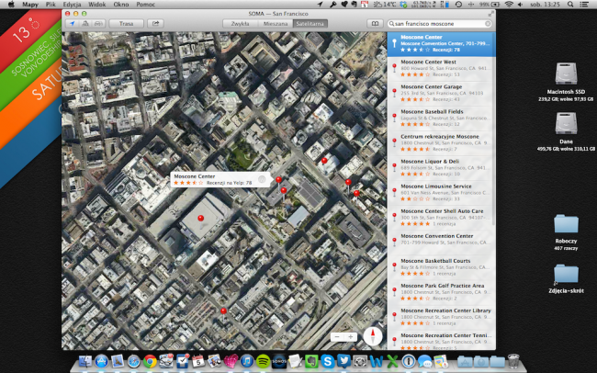Open the Edycja menu
597x373 pixels.
click(x=72, y=5)
